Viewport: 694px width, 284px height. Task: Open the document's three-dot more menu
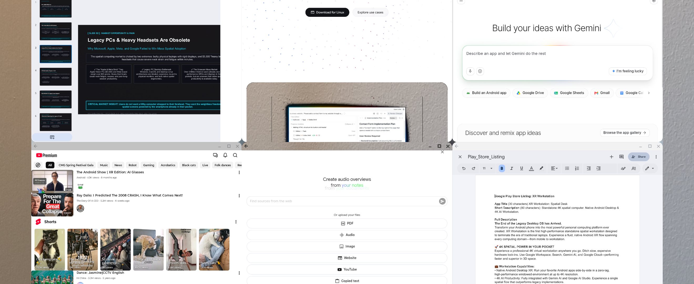click(656, 157)
